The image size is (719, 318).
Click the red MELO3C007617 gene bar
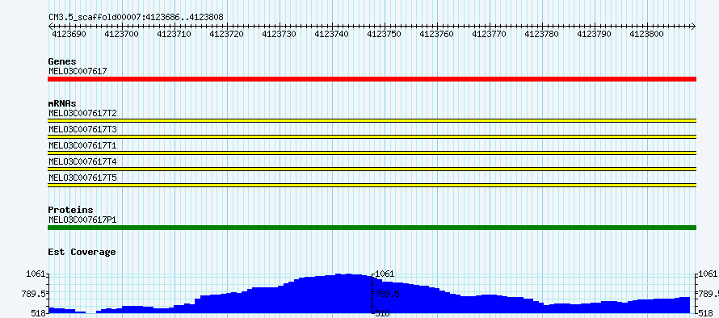pyautogui.click(x=372, y=79)
